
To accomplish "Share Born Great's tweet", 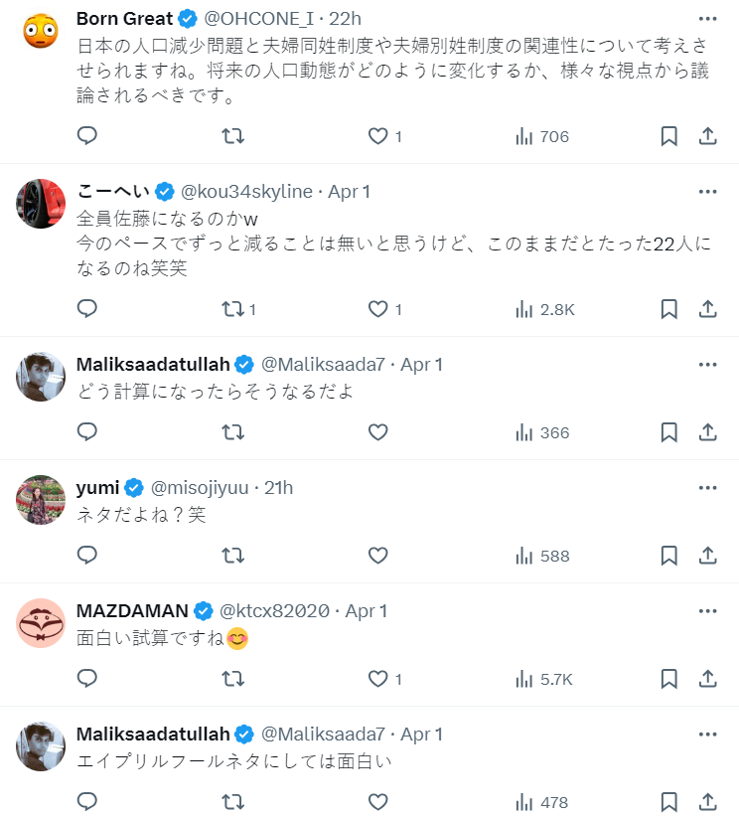I will click(708, 136).
